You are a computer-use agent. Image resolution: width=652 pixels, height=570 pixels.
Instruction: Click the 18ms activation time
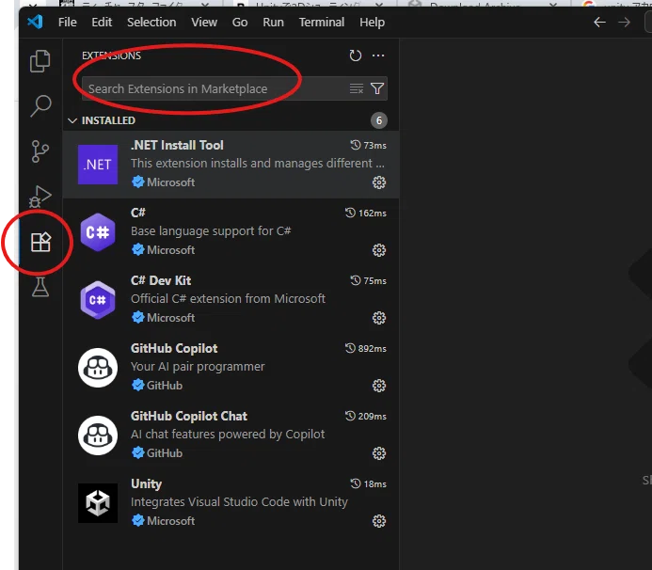pos(369,484)
